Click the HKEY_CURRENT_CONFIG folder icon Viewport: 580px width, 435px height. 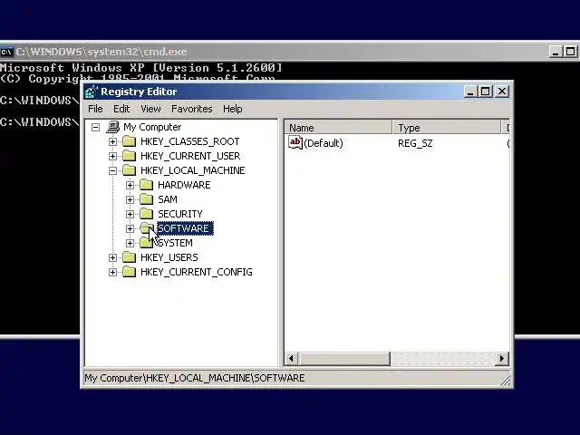pos(129,272)
